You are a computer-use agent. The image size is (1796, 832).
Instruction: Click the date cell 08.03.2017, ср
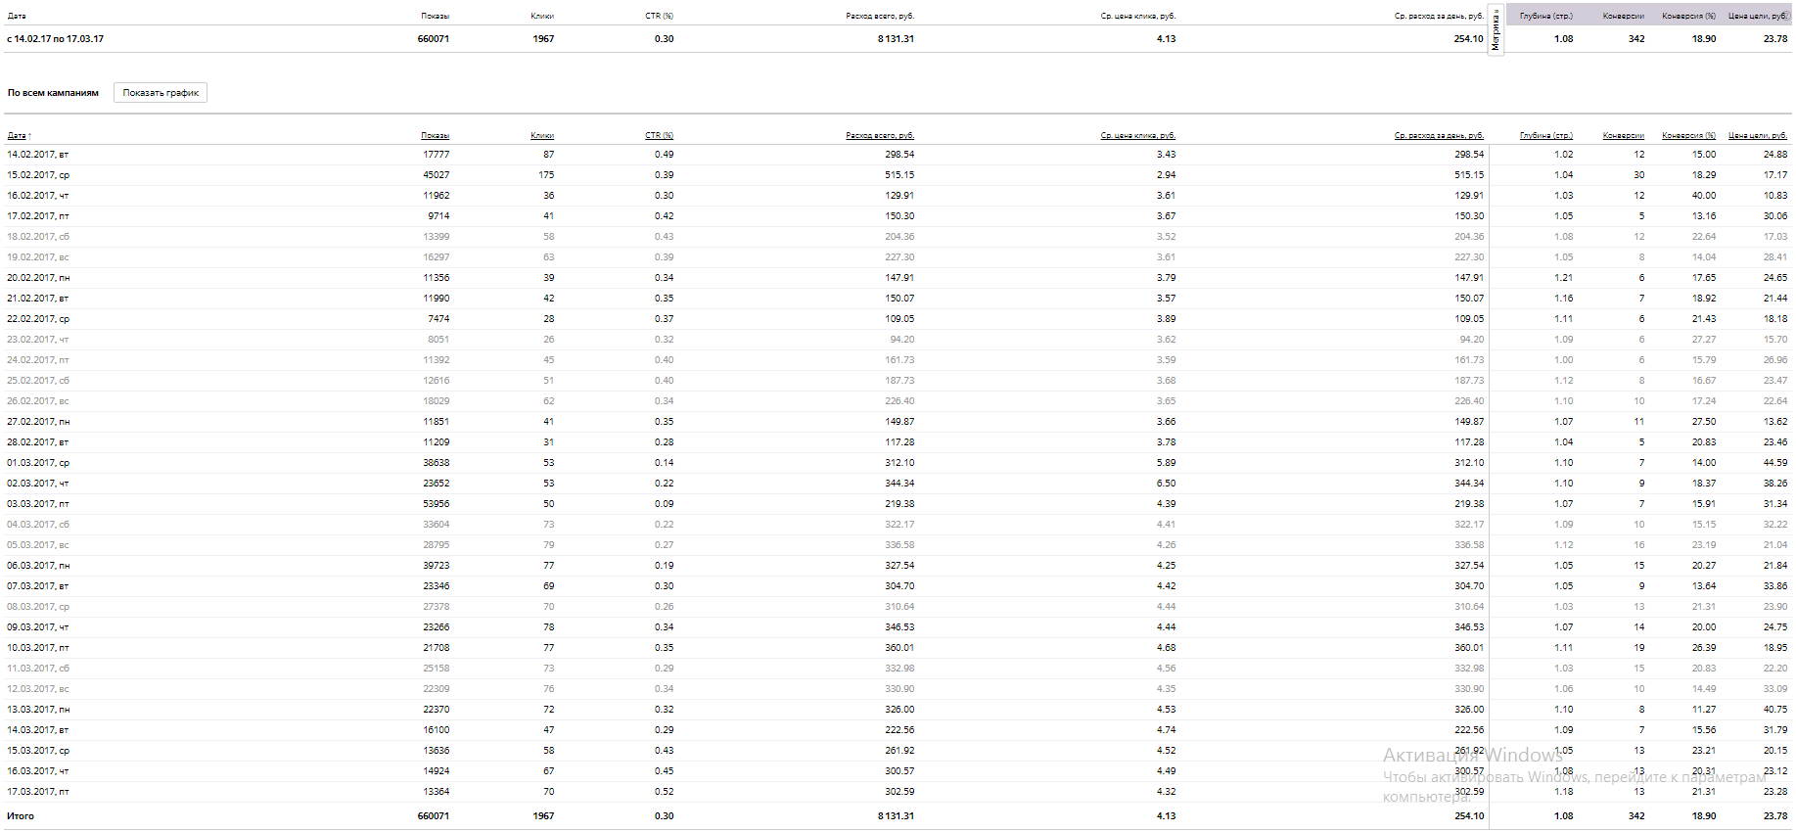click(38, 607)
